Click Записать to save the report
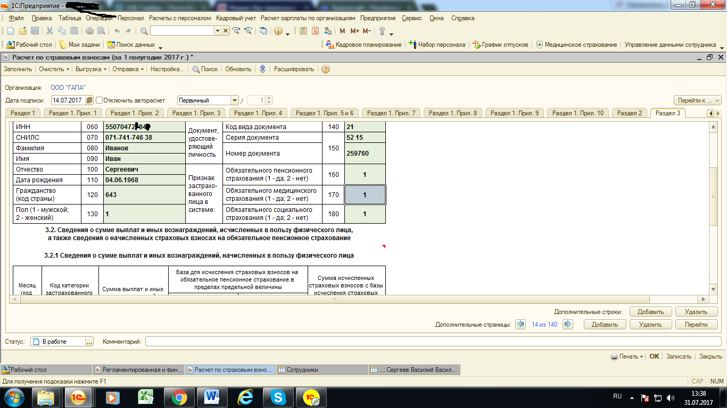The width and height of the screenshot is (727, 408). 679,356
